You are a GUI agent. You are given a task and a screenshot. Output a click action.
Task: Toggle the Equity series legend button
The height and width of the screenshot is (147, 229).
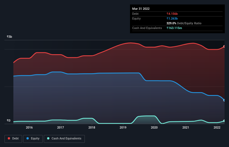(33, 139)
